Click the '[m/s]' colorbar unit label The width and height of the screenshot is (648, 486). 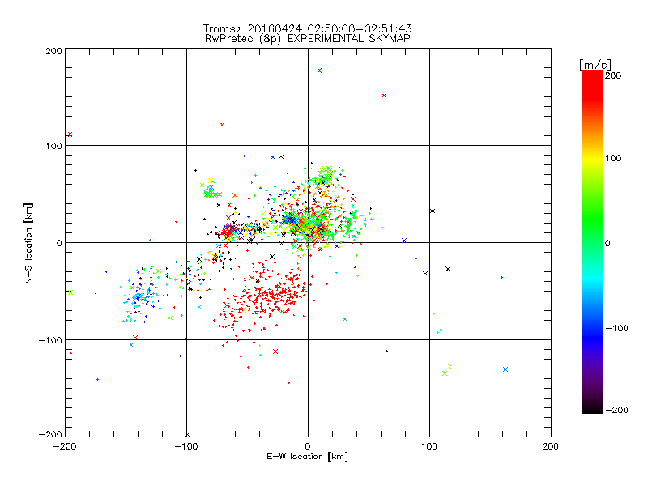[595, 65]
